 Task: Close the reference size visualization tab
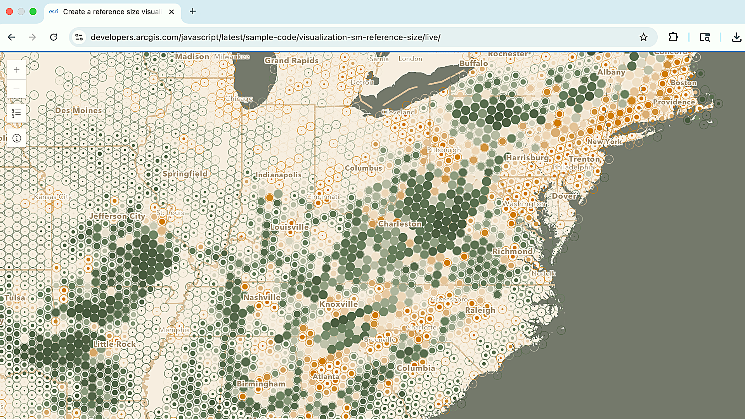172,12
